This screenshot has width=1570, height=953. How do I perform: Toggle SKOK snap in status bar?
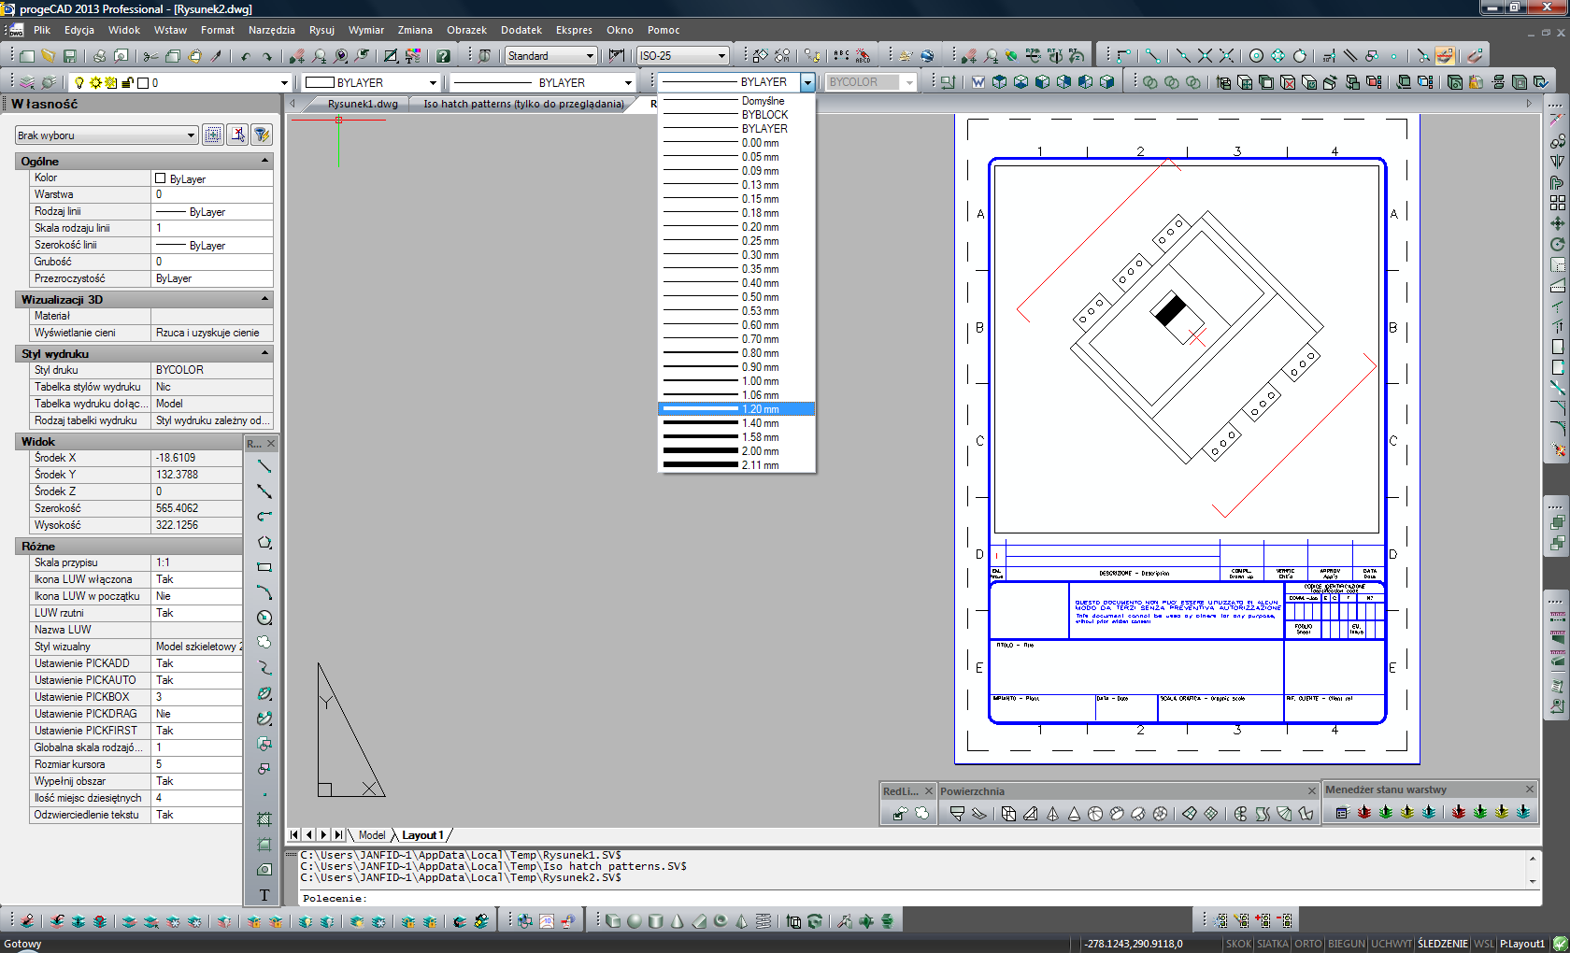point(1238,944)
